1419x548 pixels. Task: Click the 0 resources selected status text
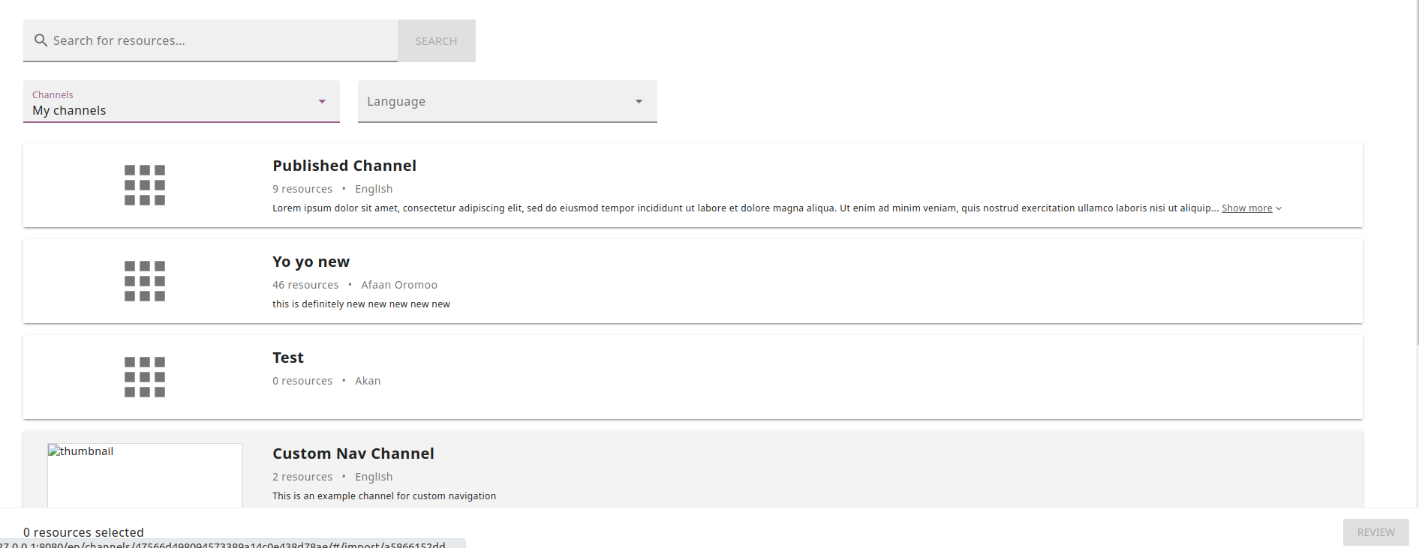click(x=83, y=532)
